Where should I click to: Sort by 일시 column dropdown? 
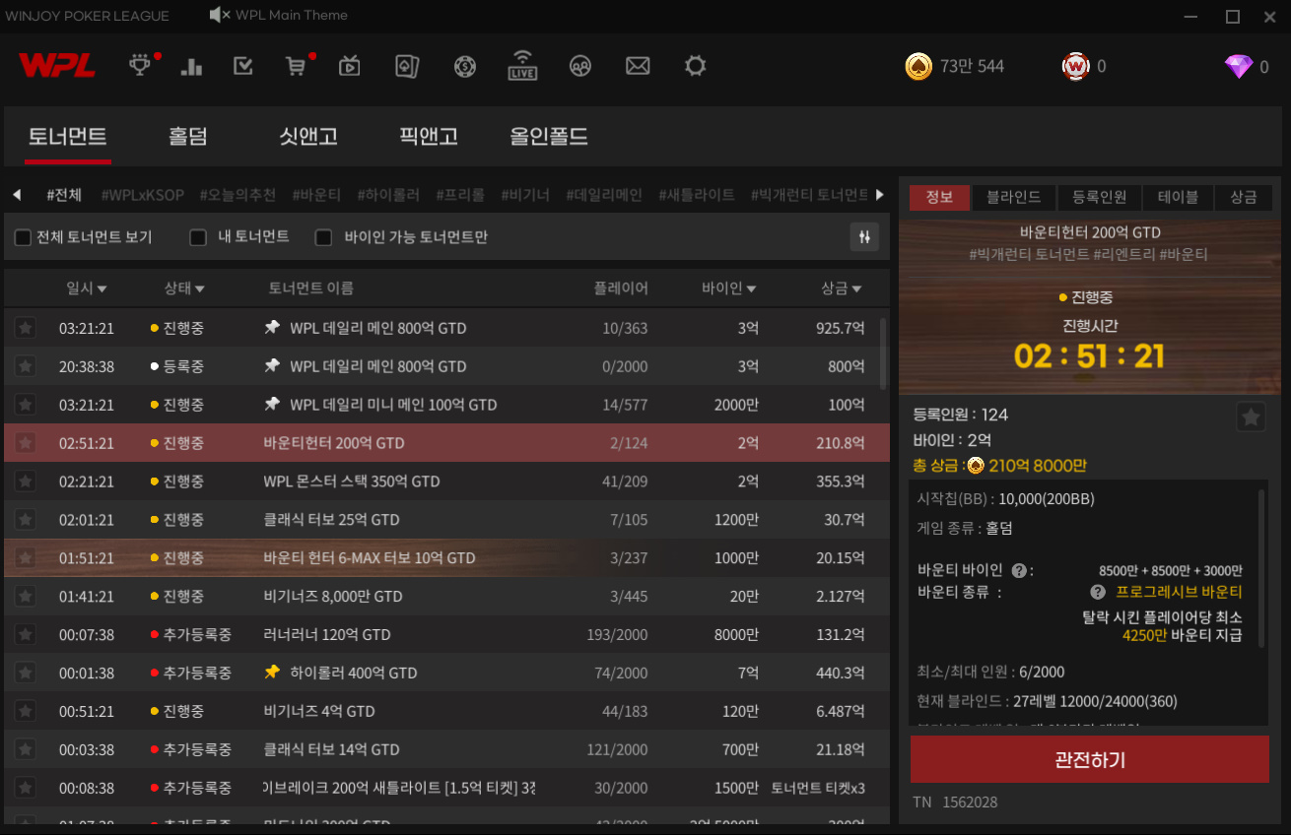(x=87, y=289)
